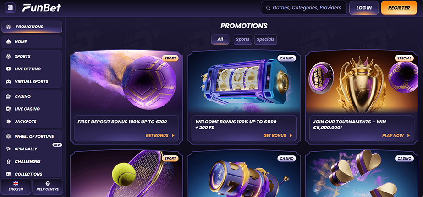Choose the gamepad Virtual Sports icon

(9, 81)
